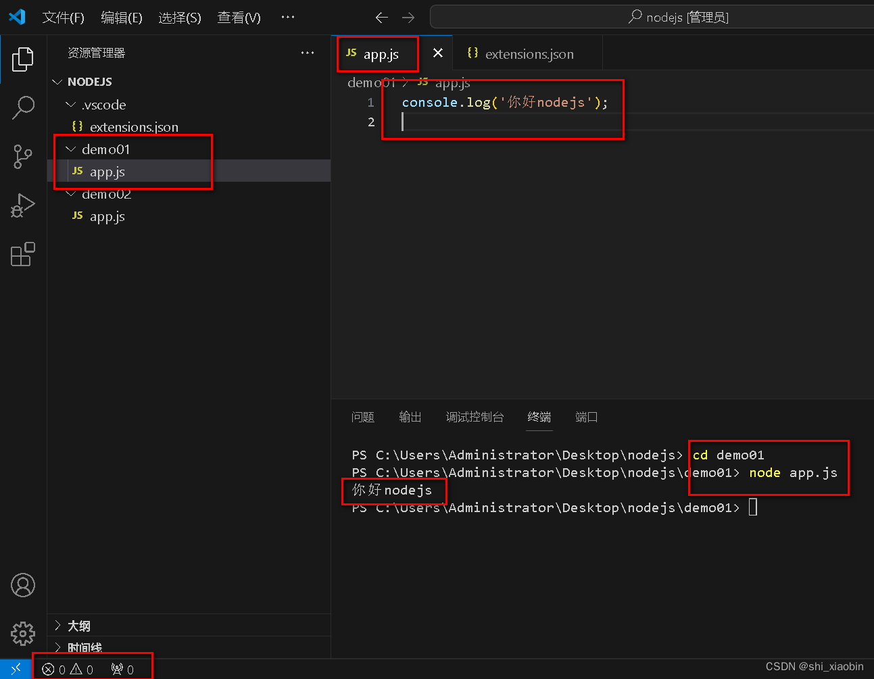Select app.js under demo02 folder
The image size is (874, 679).
pyautogui.click(x=189, y=216)
